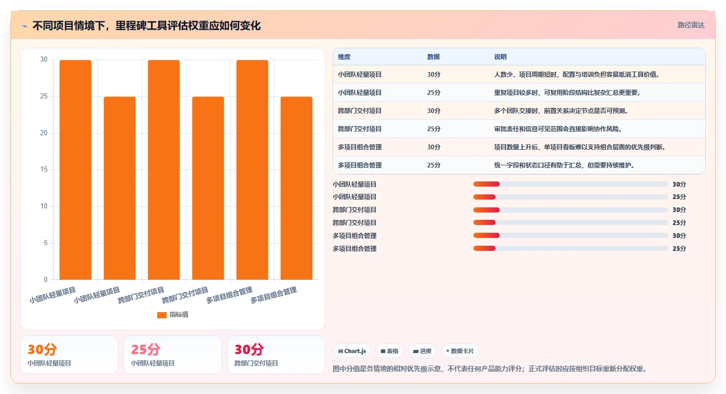This screenshot has height=394, width=726.
Task: Click the description starting 统一字段和状态口径
Action: pyautogui.click(x=565, y=165)
